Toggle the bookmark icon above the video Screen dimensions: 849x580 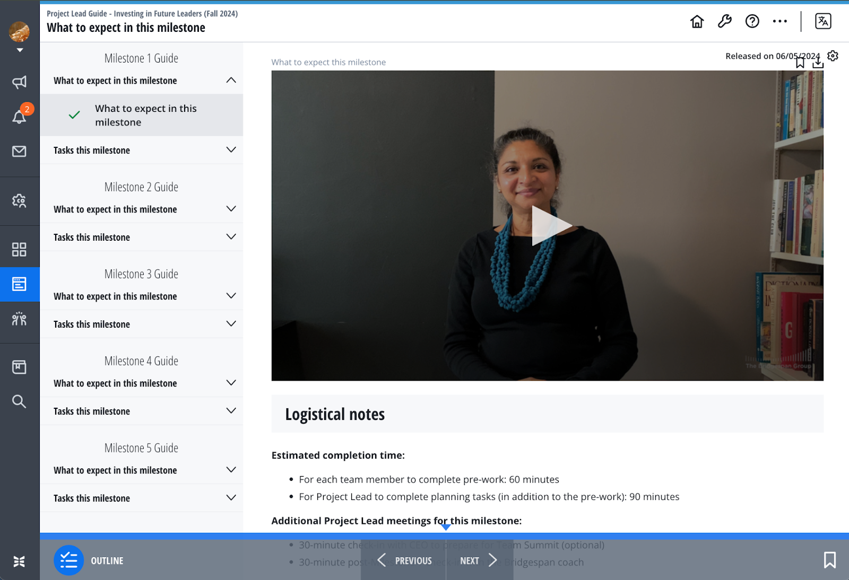tap(800, 64)
